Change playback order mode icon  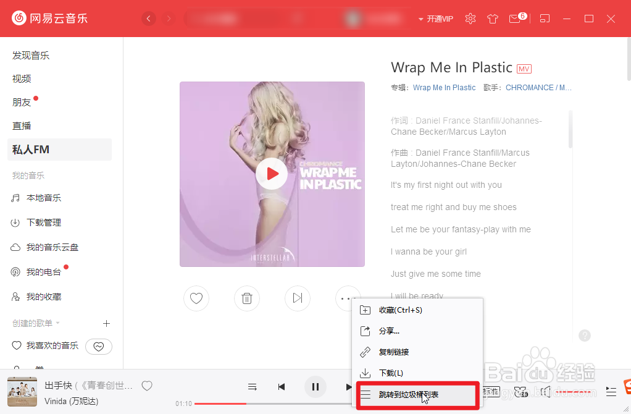253,387
